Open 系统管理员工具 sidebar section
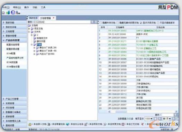 tap(14, 121)
